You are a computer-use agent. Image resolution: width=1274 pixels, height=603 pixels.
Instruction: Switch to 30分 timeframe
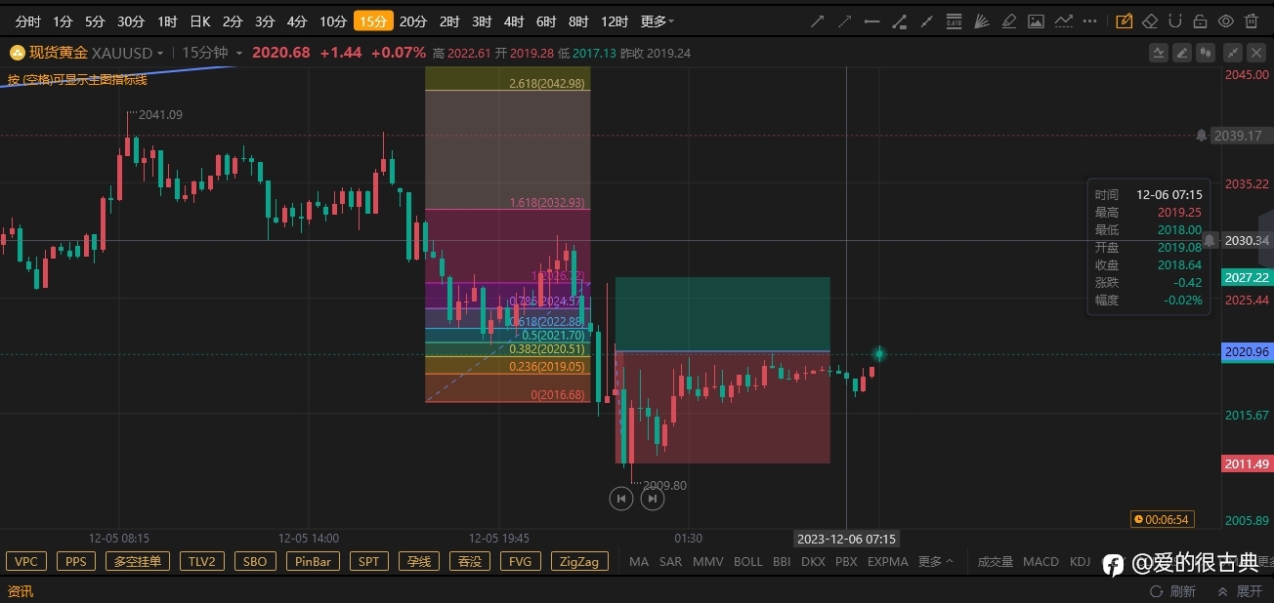pos(131,21)
